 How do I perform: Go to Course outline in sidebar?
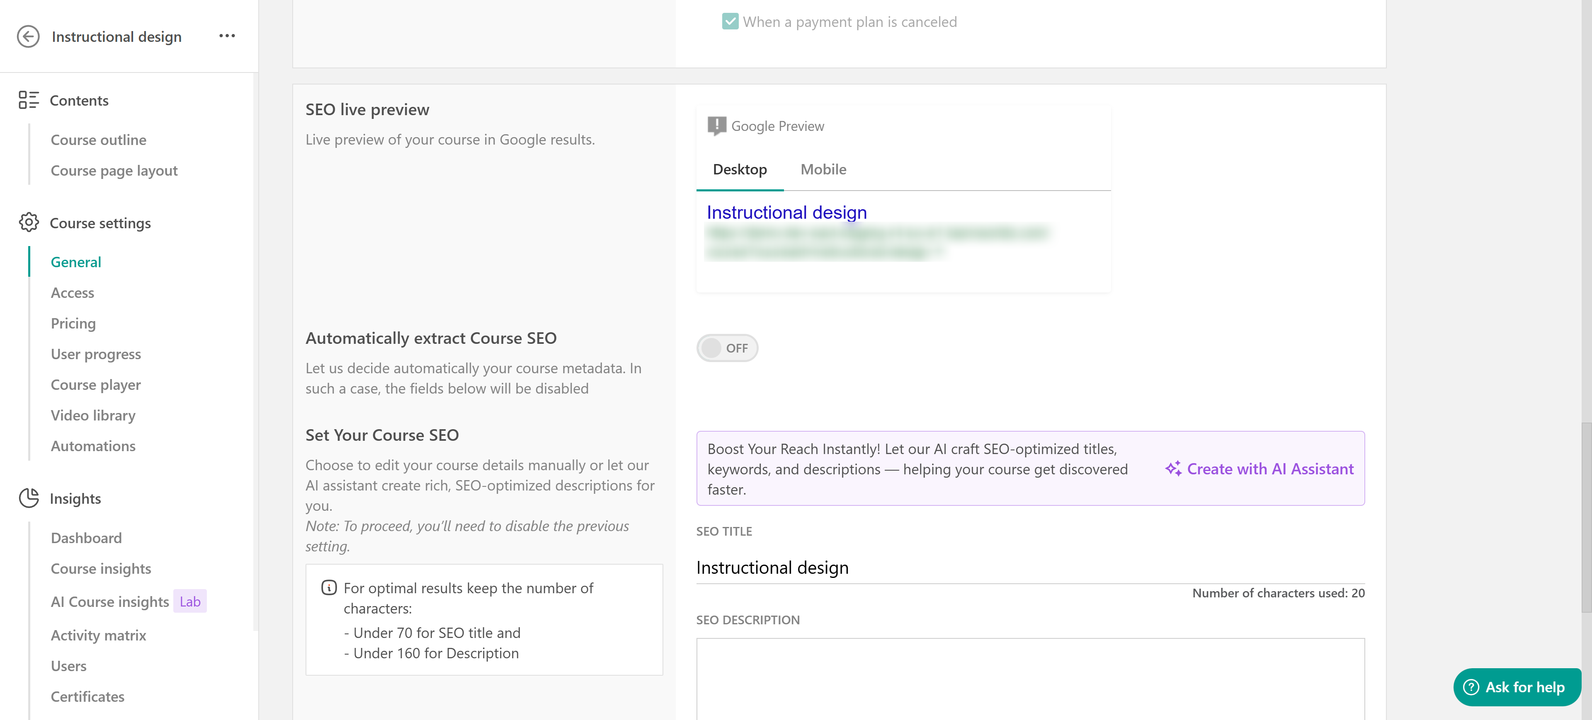(98, 140)
